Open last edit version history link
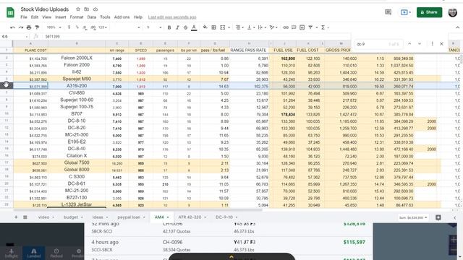Image resolution: width=463 pixels, height=260 pixels. (x=172, y=17)
